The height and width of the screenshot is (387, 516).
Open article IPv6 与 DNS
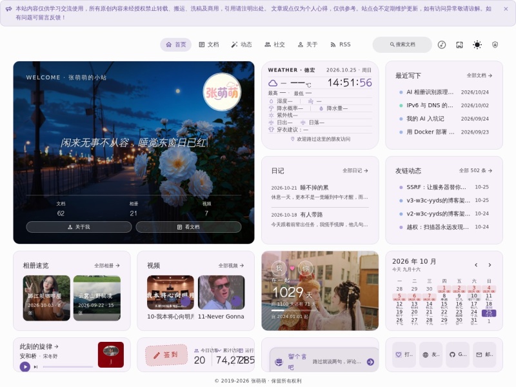[444, 105]
